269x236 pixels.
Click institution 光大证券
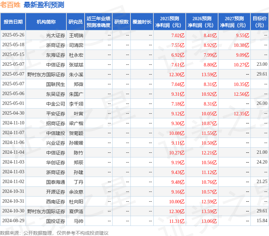click(56, 35)
